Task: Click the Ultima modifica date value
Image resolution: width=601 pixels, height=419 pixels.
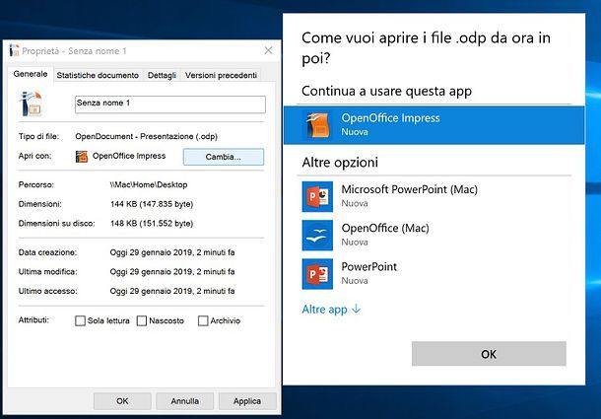Action: tap(172, 272)
